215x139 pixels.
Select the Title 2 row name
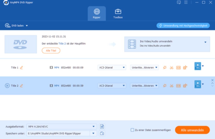[x=15, y=86]
